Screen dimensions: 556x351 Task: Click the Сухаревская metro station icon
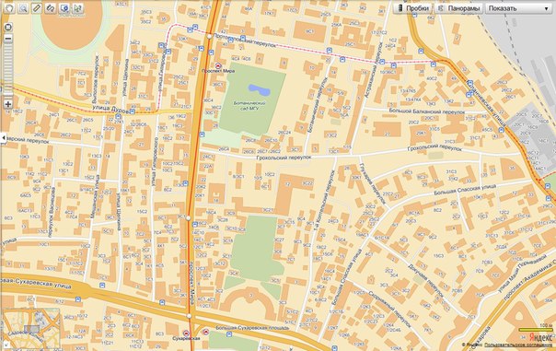(x=186, y=333)
